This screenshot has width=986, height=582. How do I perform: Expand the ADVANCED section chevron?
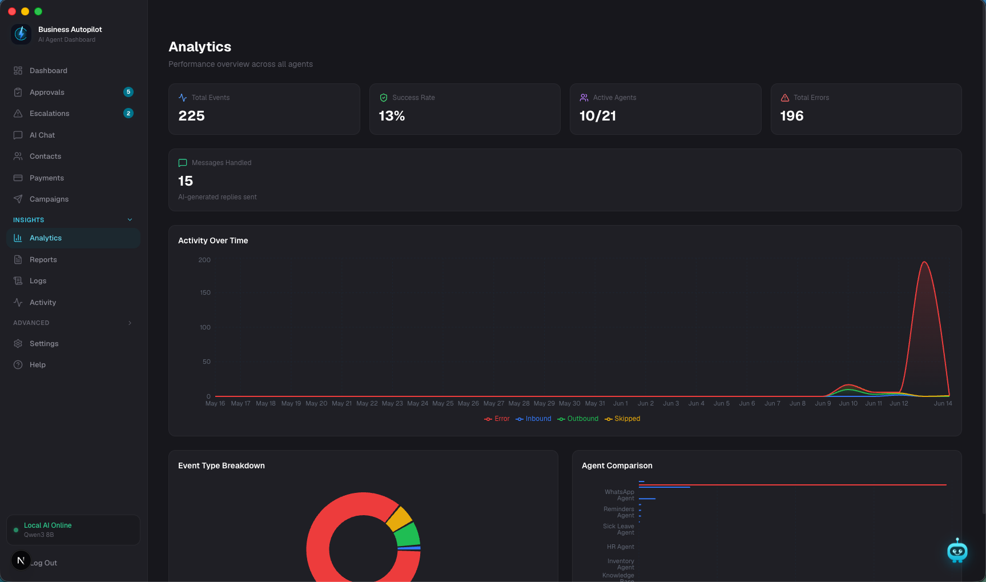tap(130, 323)
